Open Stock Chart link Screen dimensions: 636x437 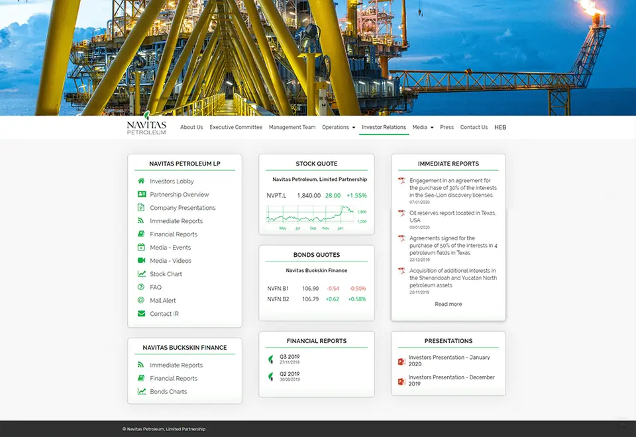166,274
